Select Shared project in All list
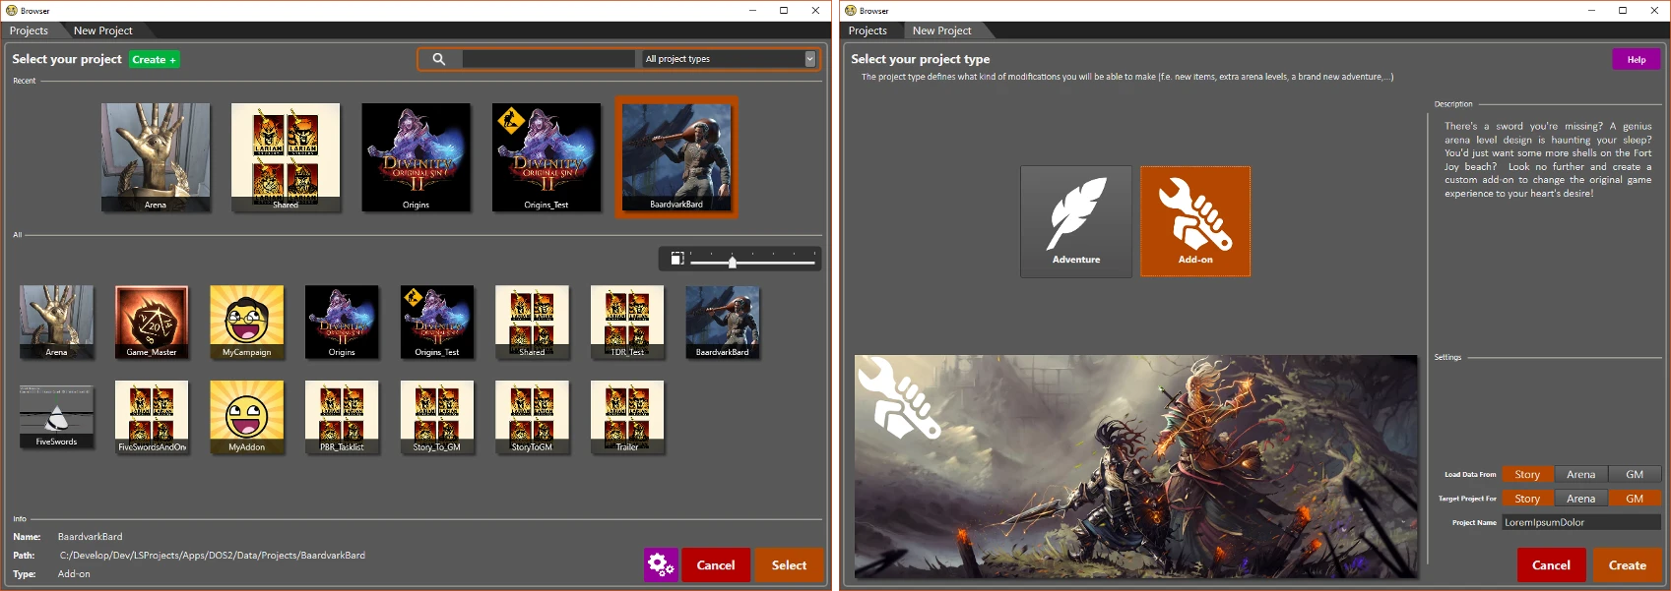Screen dimensions: 1671x591 click(x=533, y=323)
